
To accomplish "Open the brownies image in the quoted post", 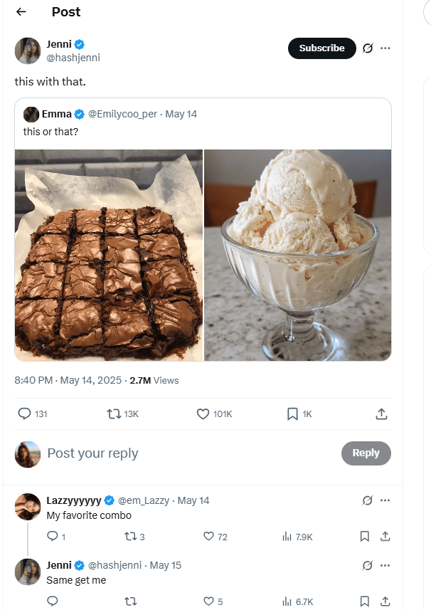I will 108,254.
